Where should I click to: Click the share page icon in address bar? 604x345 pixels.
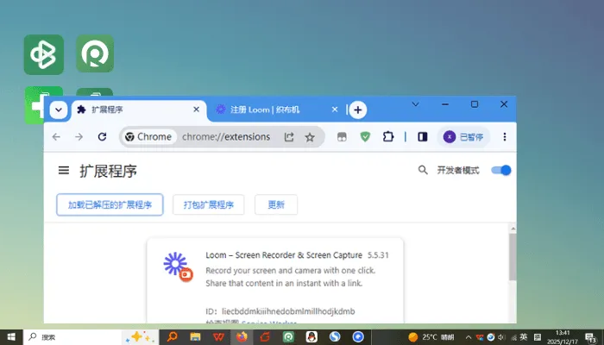click(x=289, y=136)
